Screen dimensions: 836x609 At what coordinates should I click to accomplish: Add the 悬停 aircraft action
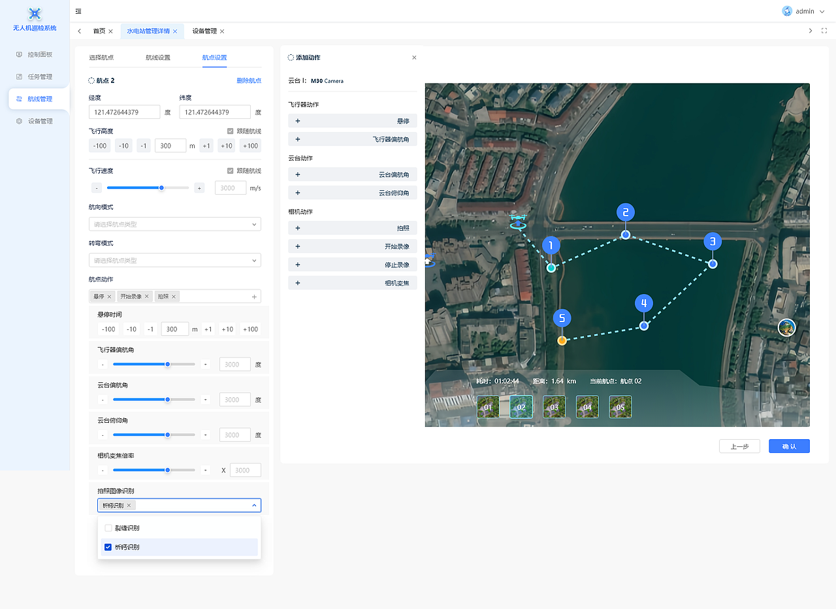pos(353,121)
